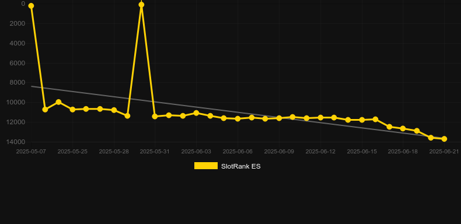Click the 4000 y-axis label
461x224 pixels.
(17, 44)
